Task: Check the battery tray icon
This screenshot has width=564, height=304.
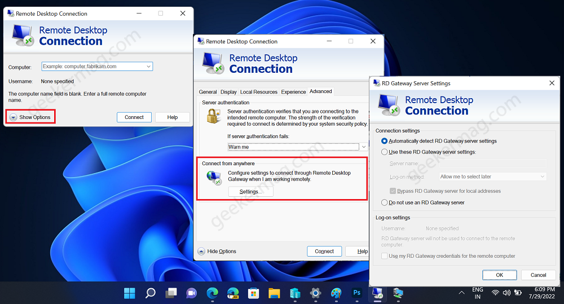Action: [518, 293]
